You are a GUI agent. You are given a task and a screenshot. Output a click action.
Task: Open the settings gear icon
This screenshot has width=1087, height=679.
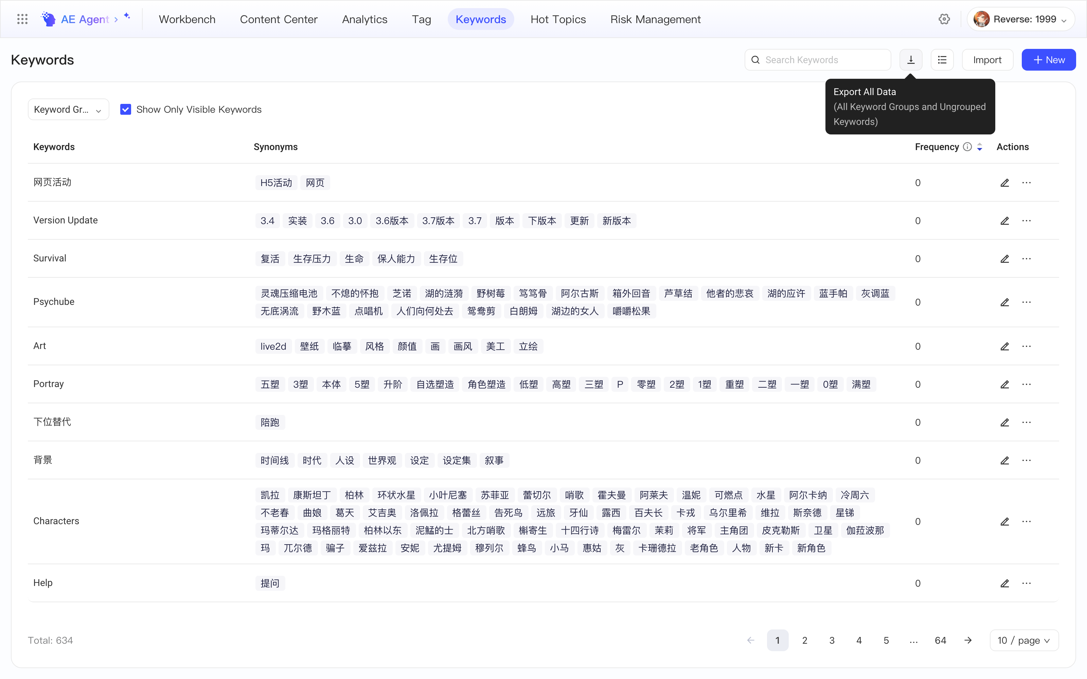(944, 19)
